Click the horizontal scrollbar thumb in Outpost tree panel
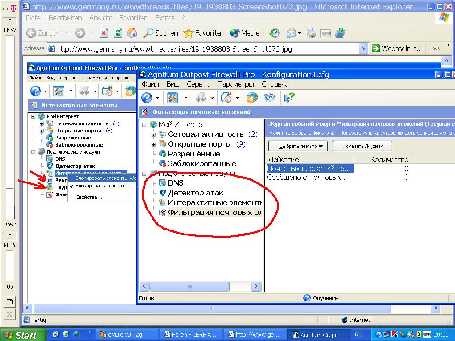Viewport: 455px width, 341px height. [x=190, y=286]
